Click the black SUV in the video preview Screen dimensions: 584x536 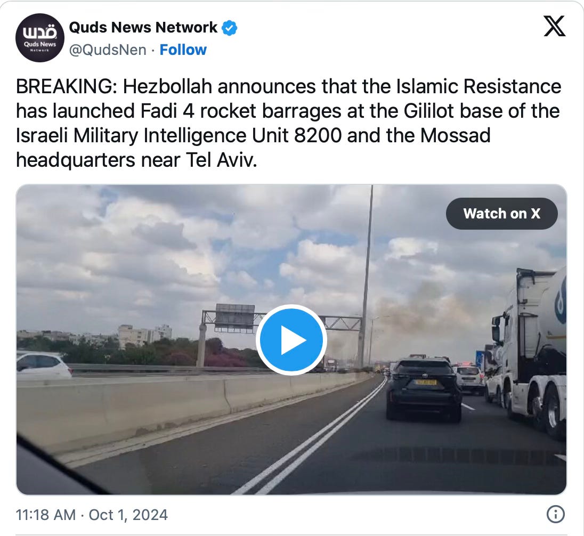424,389
